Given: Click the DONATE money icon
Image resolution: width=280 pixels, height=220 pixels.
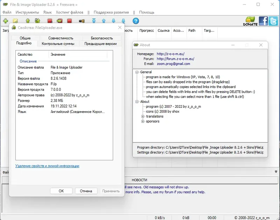Looking at the screenshot, I should click(250, 21).
